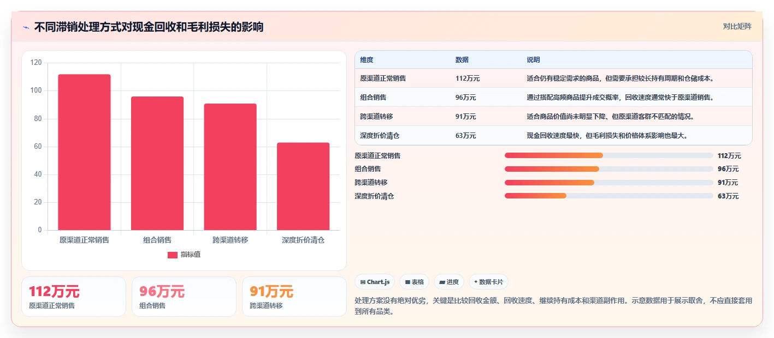774x338 pixels.
Task: Open the 112万元 原渠道正常销售 data card
Action: 74,297
